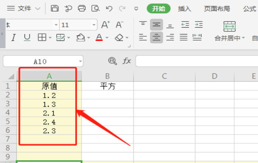
Task: Click the Redo arrow
Action: pyautogui.click(x=122, y=8)
